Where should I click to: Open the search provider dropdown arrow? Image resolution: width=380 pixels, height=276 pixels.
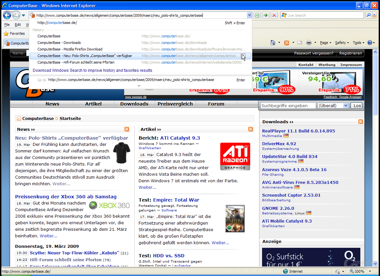tap(374, 15)
